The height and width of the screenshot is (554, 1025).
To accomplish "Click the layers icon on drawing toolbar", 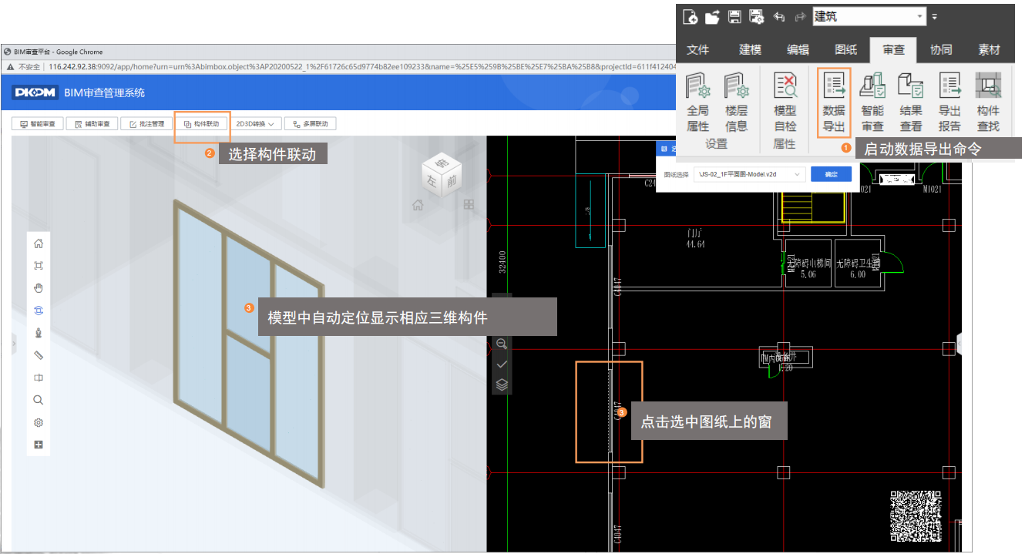I will (x=502, y=384).
